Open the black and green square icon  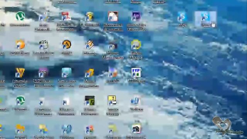pyautogui.click(x=90, y=100)
